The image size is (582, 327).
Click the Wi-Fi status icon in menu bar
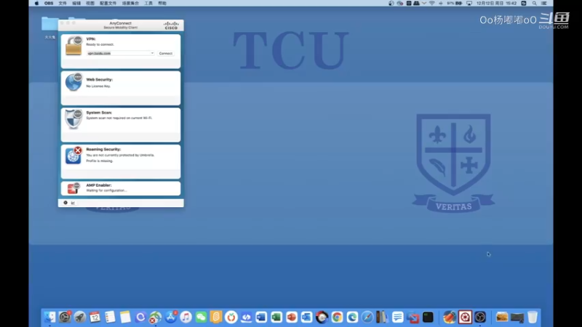pyautogui.click(x=431, y=3)
